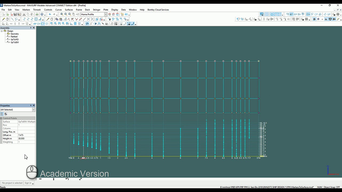Click the Categorized sort icon in Properties
Image resolution: width=342 pixels, height=192 pixels.
(x=2, y=114)
